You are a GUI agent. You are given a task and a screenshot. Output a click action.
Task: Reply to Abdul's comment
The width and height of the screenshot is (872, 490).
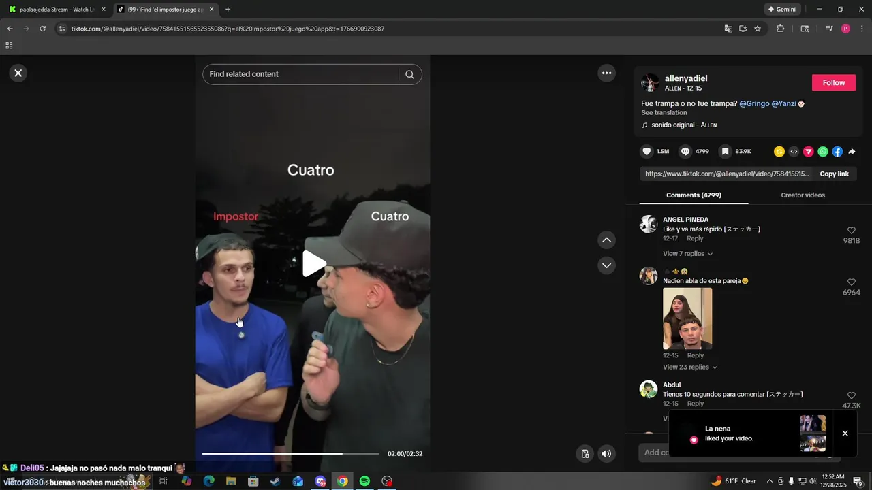[695, 404]
